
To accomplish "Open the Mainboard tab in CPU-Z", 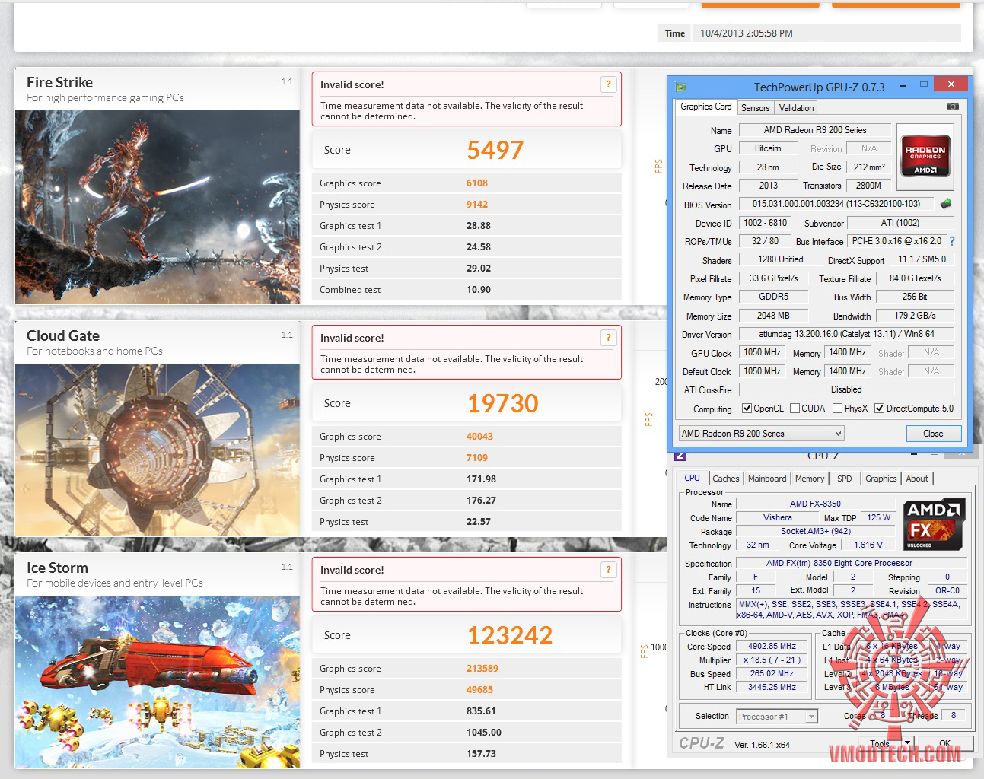I will coord(767,479).
